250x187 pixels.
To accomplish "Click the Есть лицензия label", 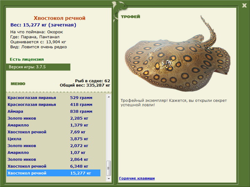I will (x=27, y=59).
